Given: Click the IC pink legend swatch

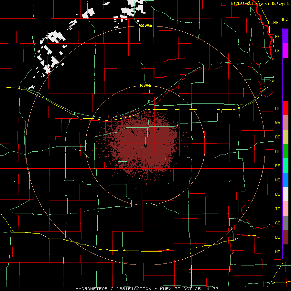Looking at the screenshot, I should (286, 209).
